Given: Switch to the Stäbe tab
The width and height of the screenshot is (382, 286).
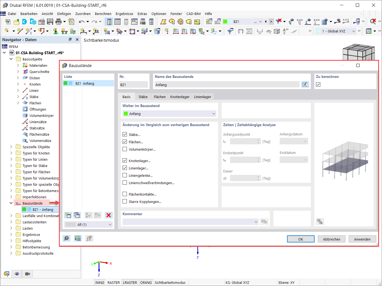Looking at the screenshot, I should click(x=143, y=97).
